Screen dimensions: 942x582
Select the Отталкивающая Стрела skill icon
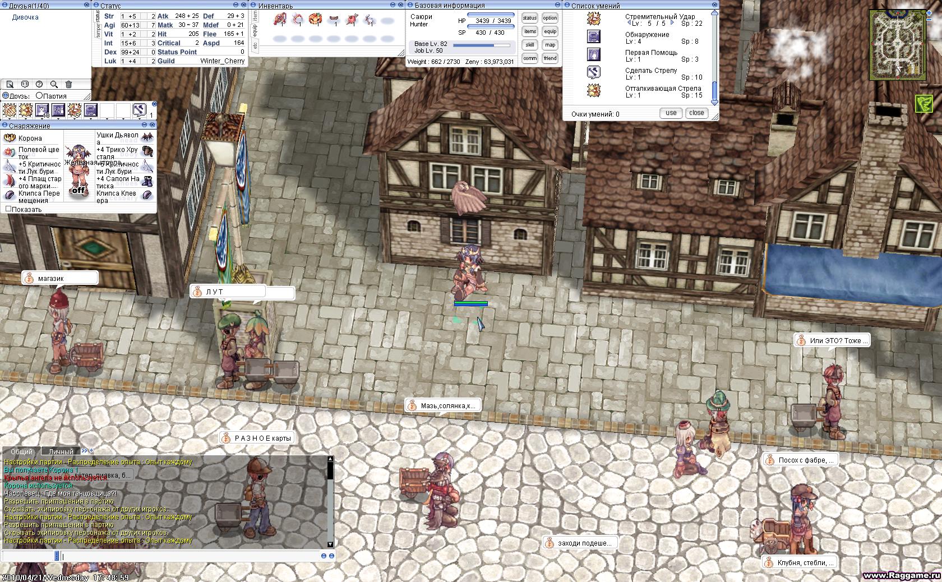pyautogui.click(x=593, y=90)
